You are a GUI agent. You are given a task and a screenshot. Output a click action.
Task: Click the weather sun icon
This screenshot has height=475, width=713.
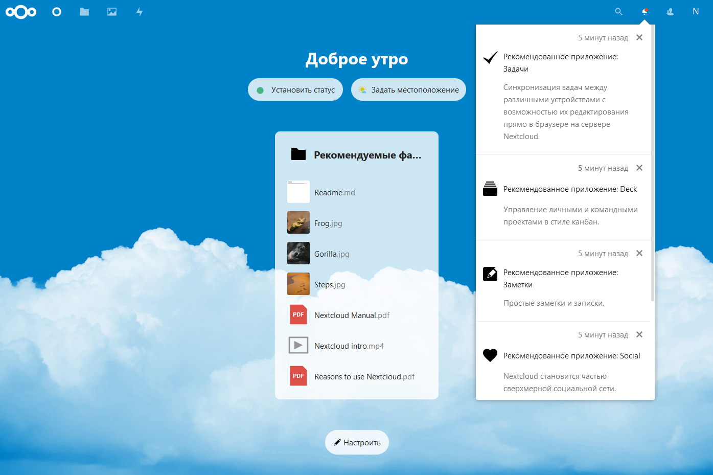coord(362,89)
